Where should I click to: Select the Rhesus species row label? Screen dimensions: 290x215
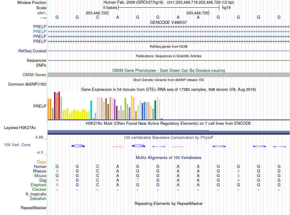40,171
